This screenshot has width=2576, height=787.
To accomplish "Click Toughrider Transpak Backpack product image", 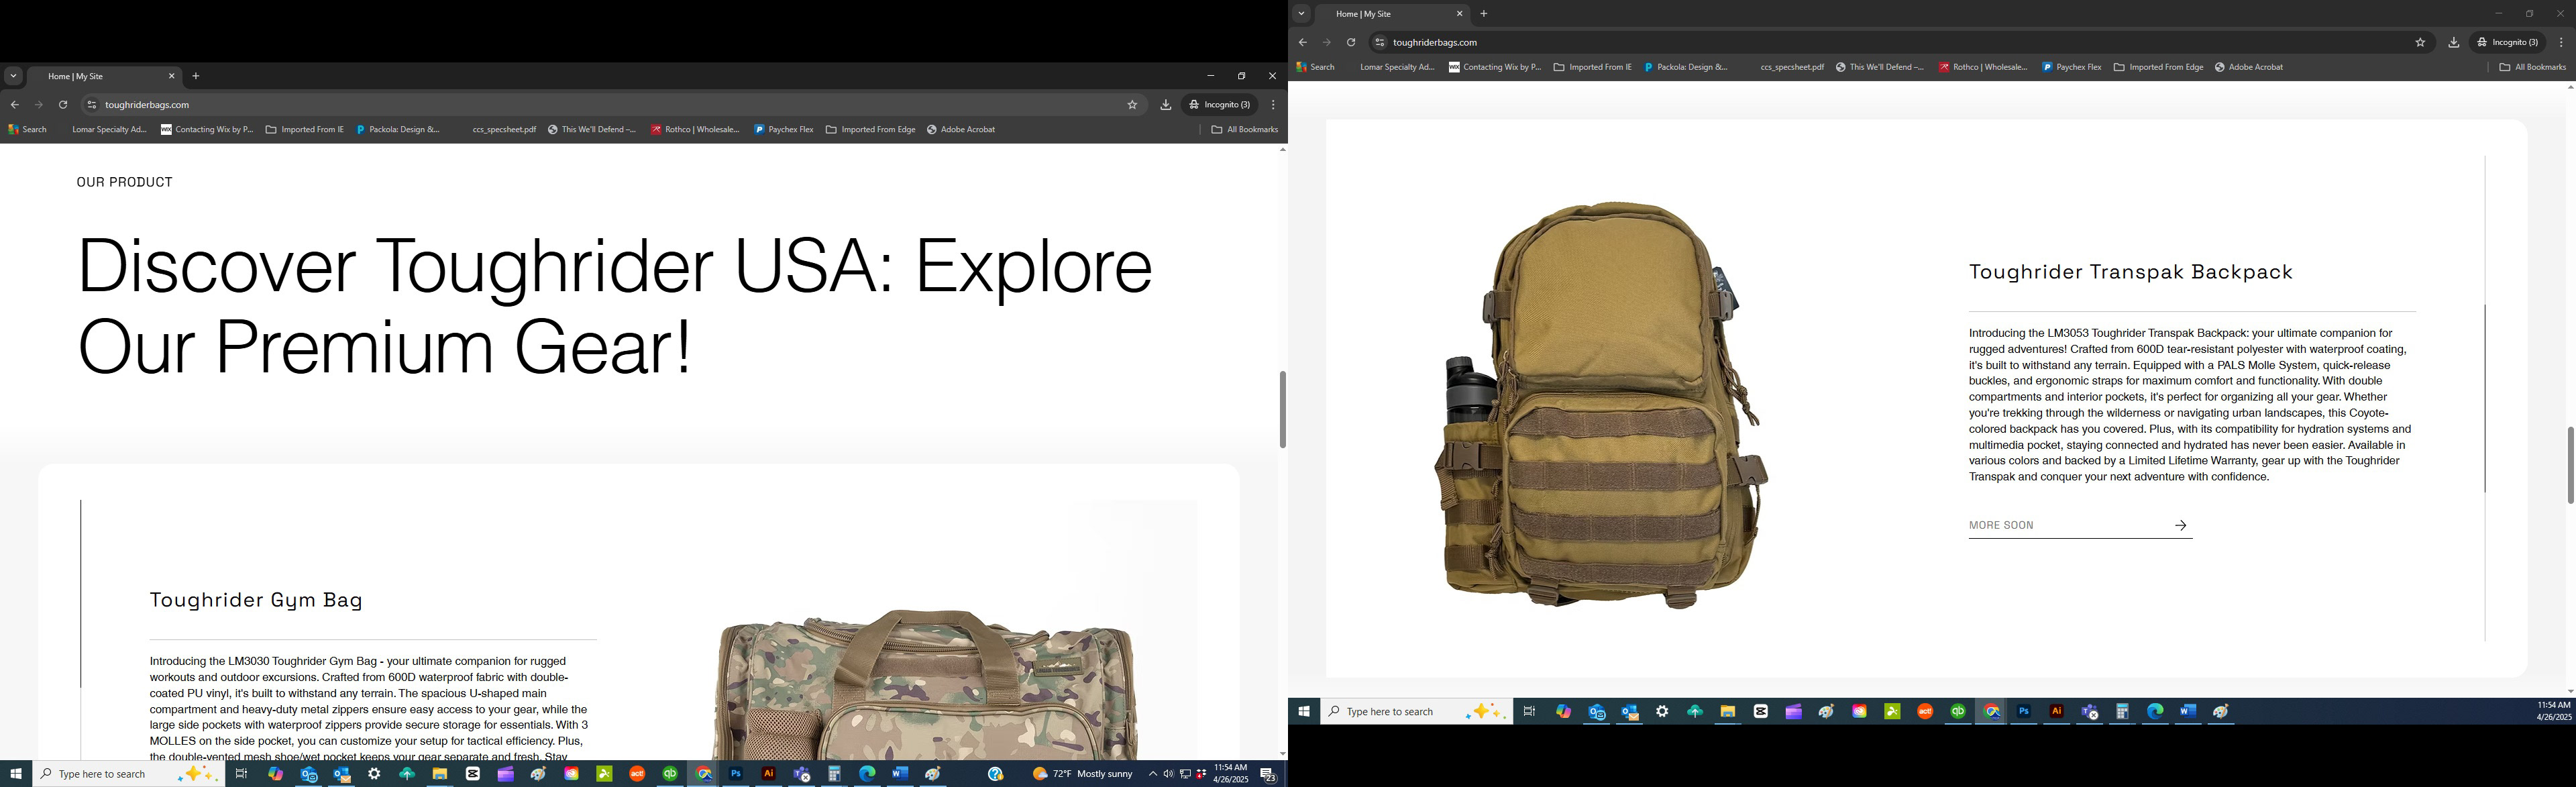I will coord(1602,404).
